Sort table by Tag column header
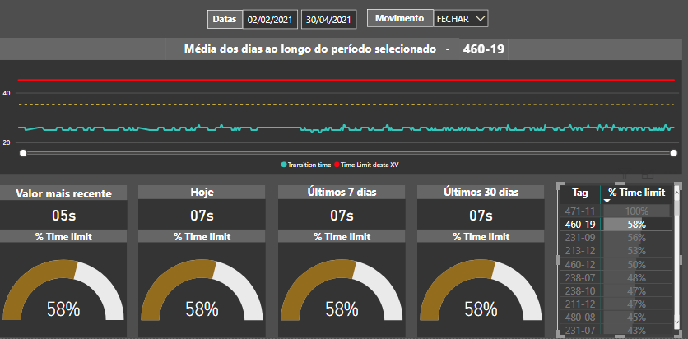 point(580,193)
